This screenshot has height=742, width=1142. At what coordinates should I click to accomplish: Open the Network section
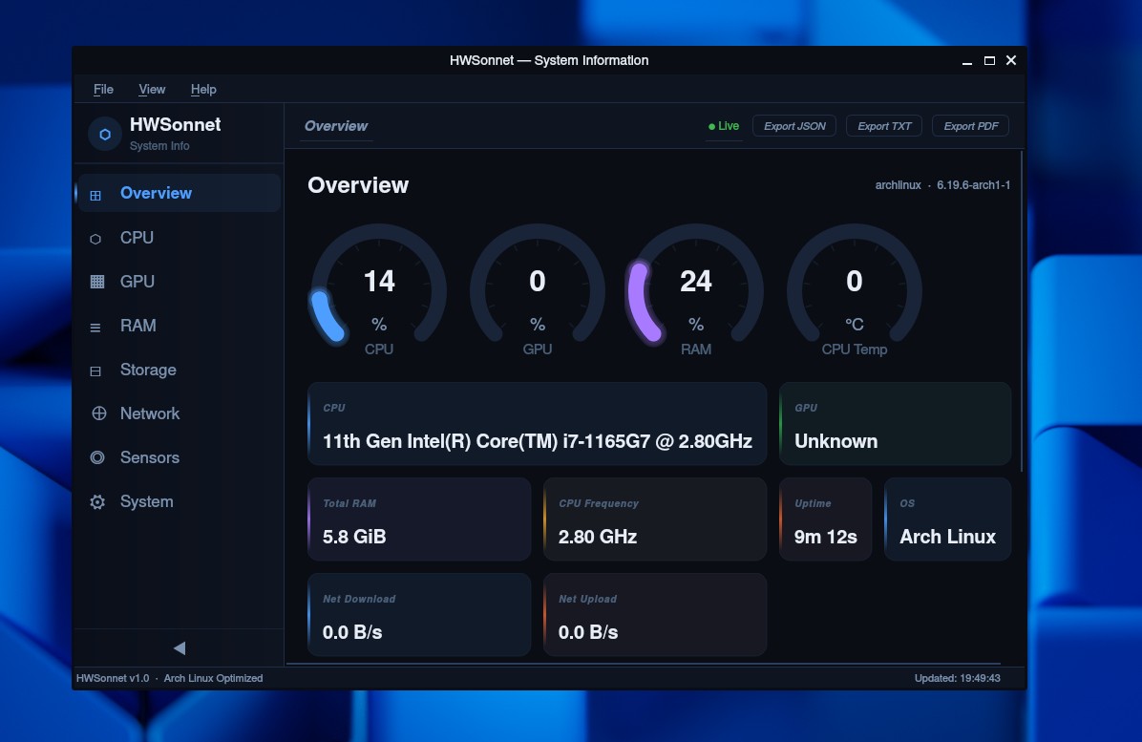click(x=180, y=413)
